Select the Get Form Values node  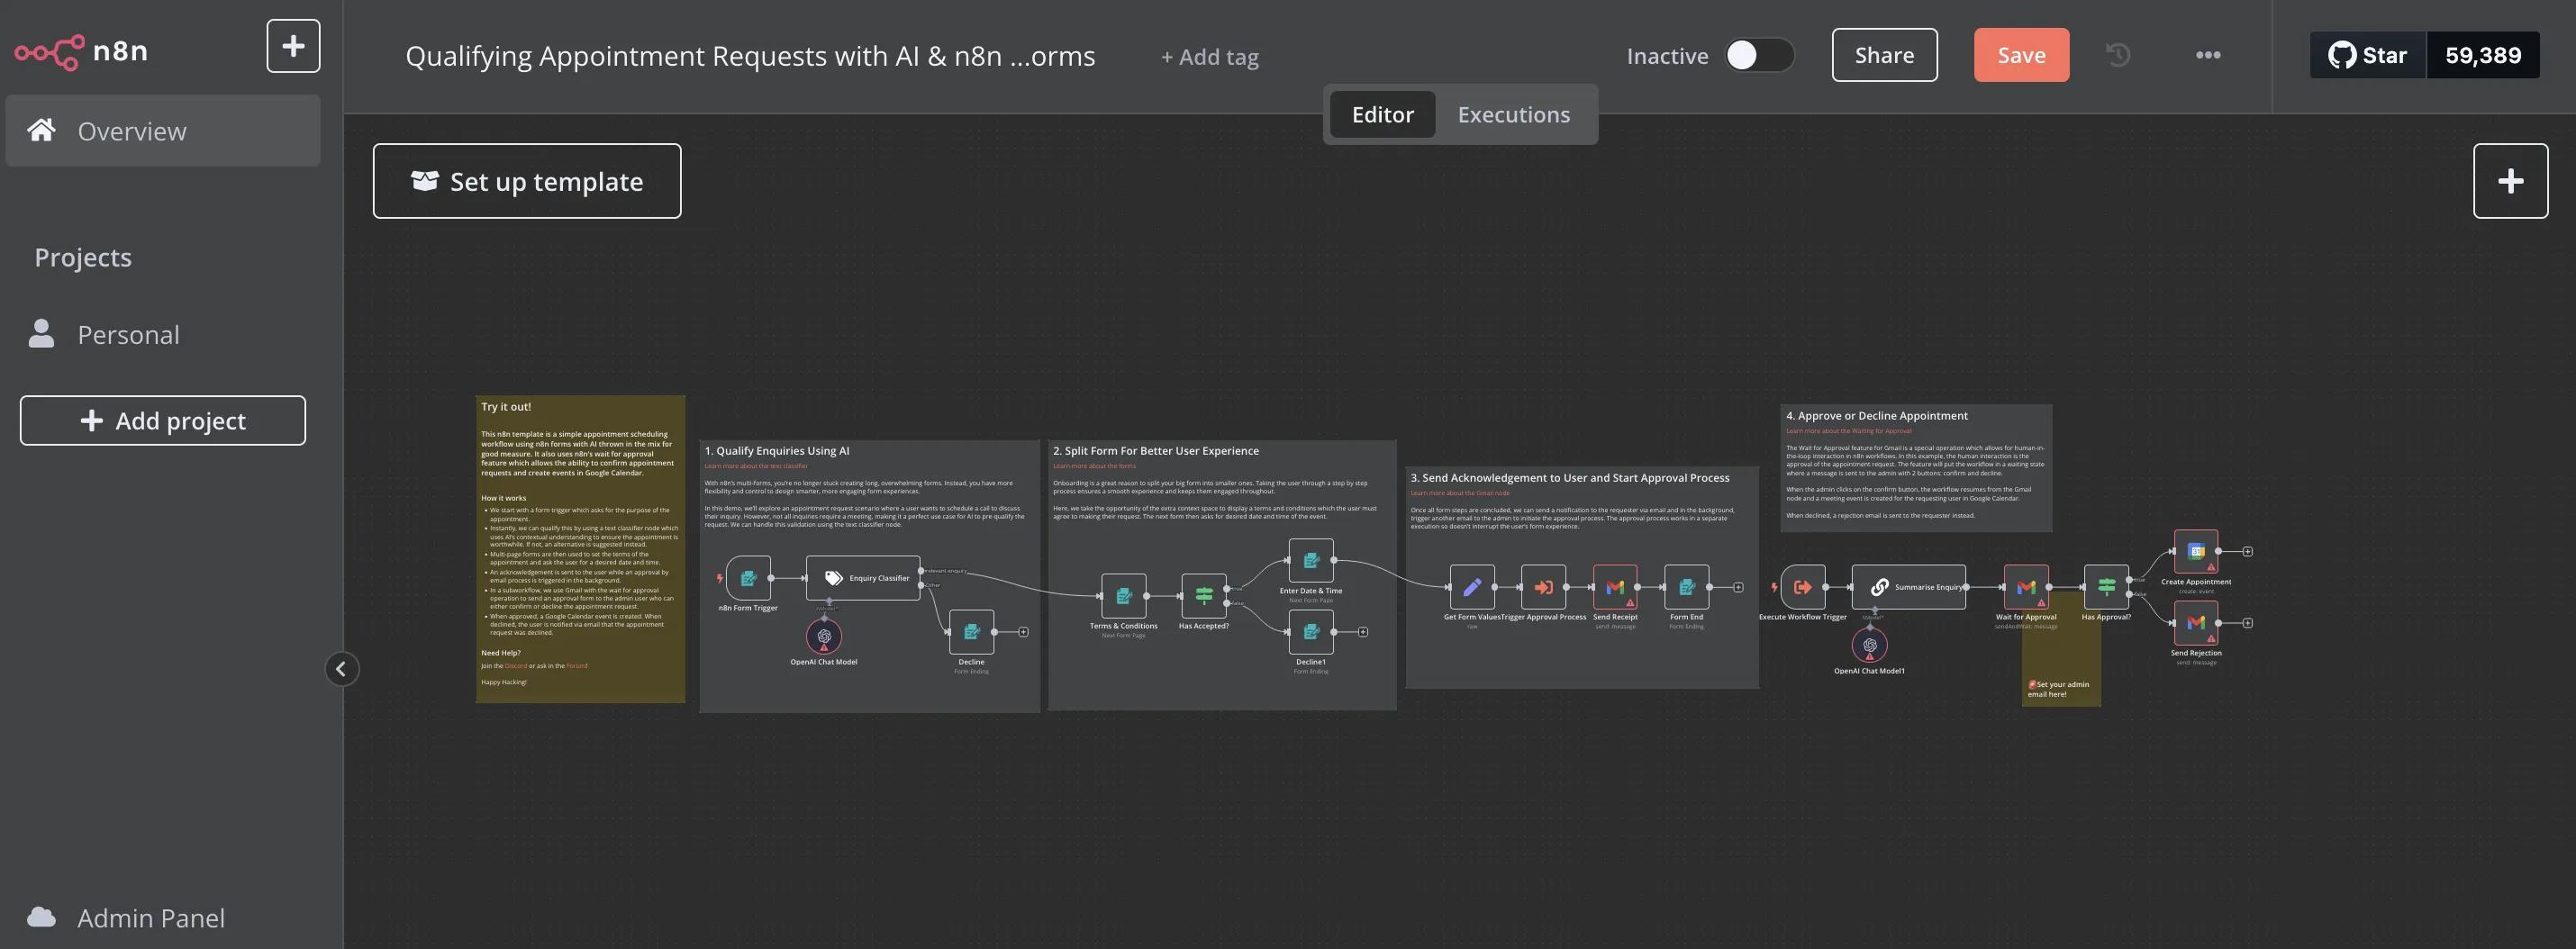[1472, 587]
